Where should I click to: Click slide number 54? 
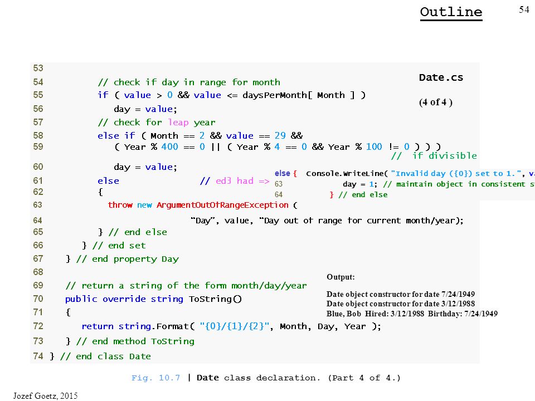(x=524, y=9)
